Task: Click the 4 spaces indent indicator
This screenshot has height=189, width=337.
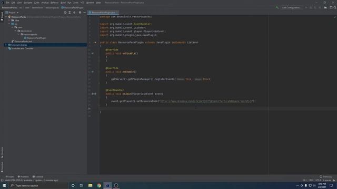Action: 326,181
